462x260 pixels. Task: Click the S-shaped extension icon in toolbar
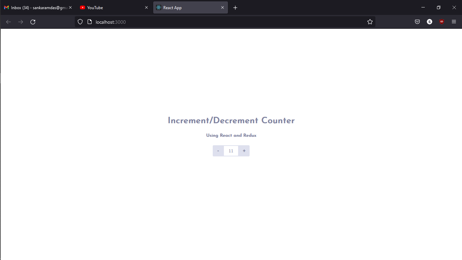[x=430, y=22]
